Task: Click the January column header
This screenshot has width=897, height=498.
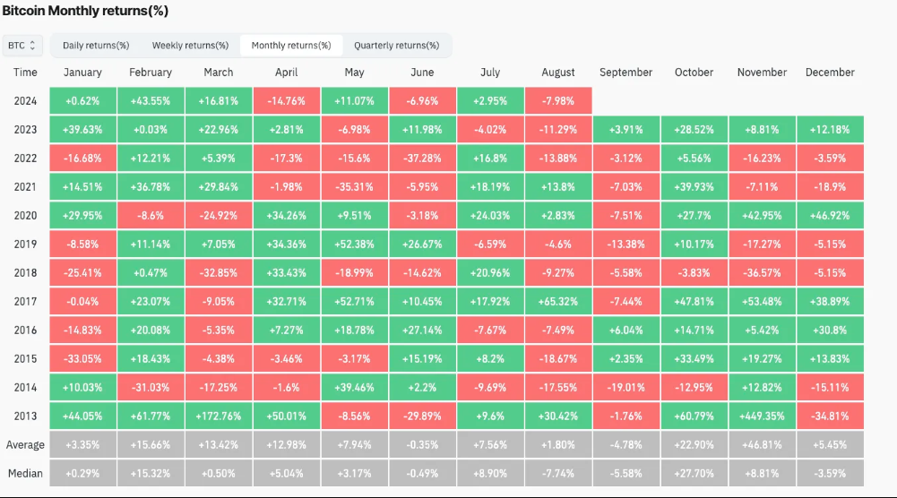Action: click(82, 73)
